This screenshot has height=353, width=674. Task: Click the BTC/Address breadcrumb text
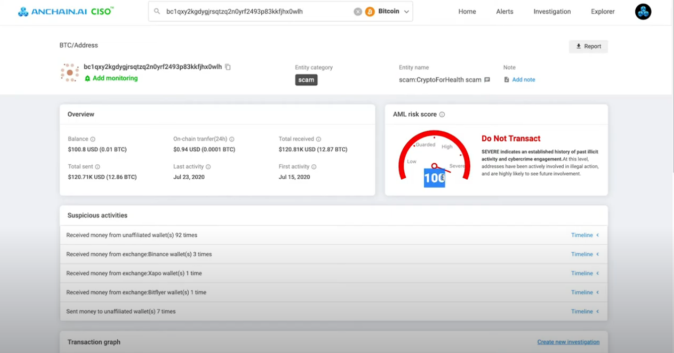(x=79, y=45)
